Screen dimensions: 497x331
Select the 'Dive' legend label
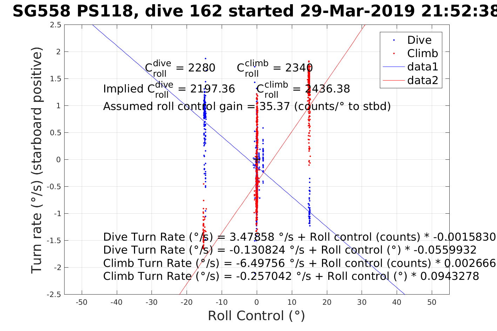pyautogui.click(x=419, y=40)
